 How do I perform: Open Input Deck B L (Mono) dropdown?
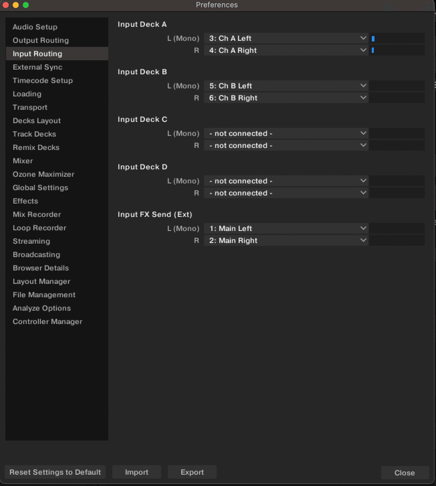[286, 86]
